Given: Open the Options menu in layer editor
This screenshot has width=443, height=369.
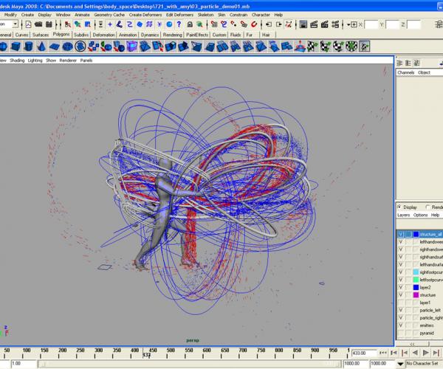Looking at the screenshot, I should click(420, 215).
